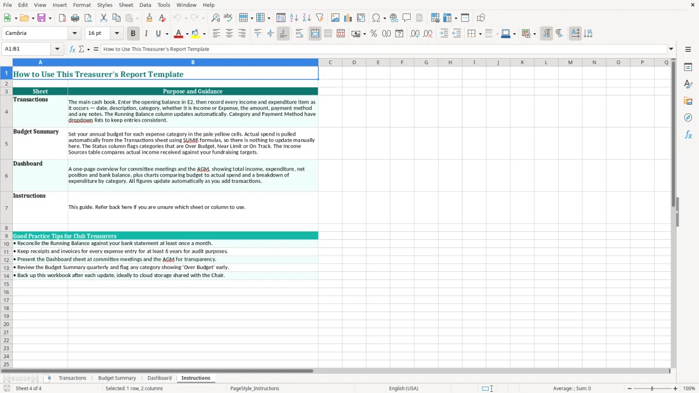Screen dimensions: 699x393
Task: Click the Define Print Area icon
Action: [435, 18]
